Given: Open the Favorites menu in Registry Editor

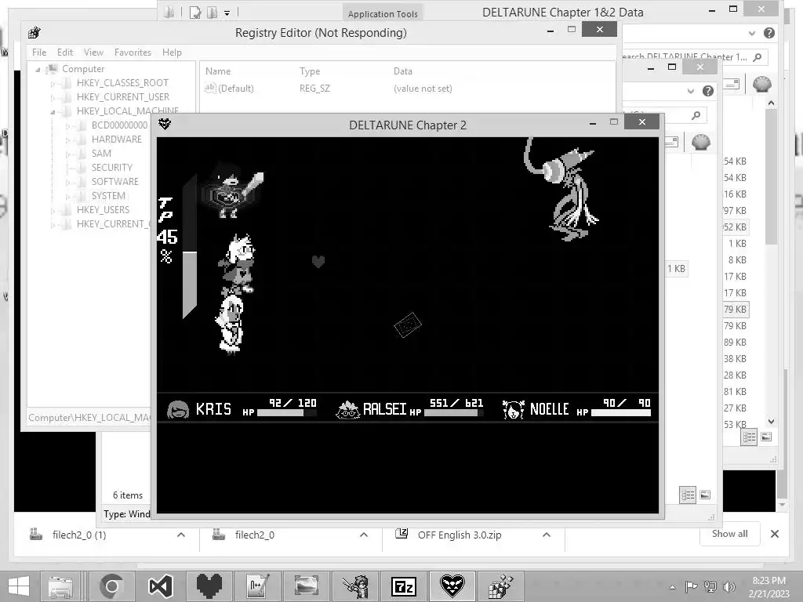Looking at the screenshot, I should pos(133,53).
